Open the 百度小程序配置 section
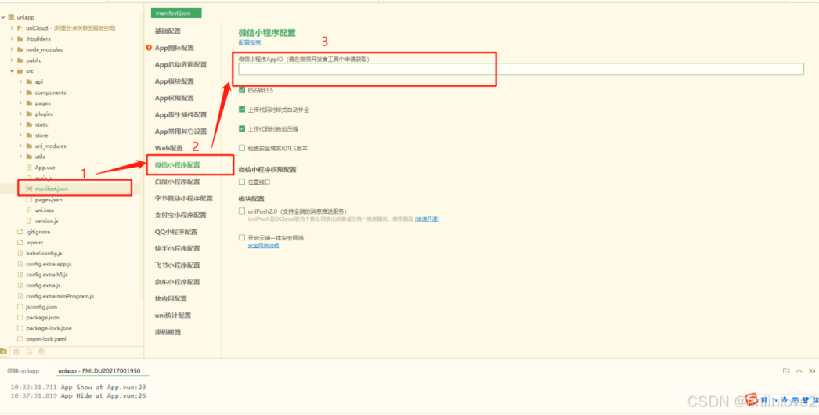The width and height of the screenshot is (819, 415). point(178,182)
